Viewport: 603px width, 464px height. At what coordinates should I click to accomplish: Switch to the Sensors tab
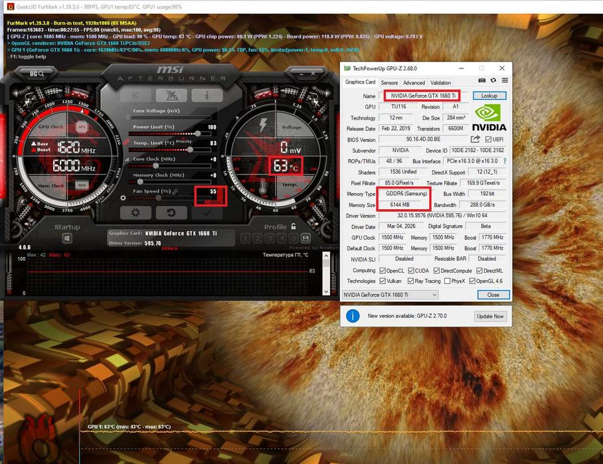coord(389,83)
